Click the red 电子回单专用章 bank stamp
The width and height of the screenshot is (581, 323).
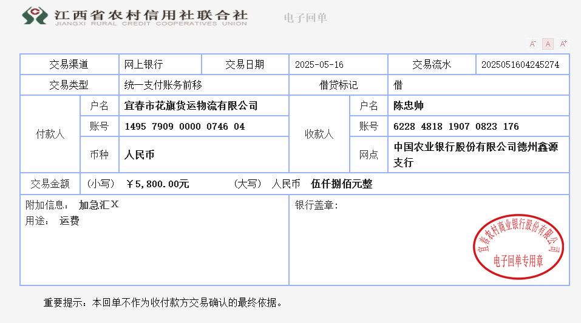518,247
